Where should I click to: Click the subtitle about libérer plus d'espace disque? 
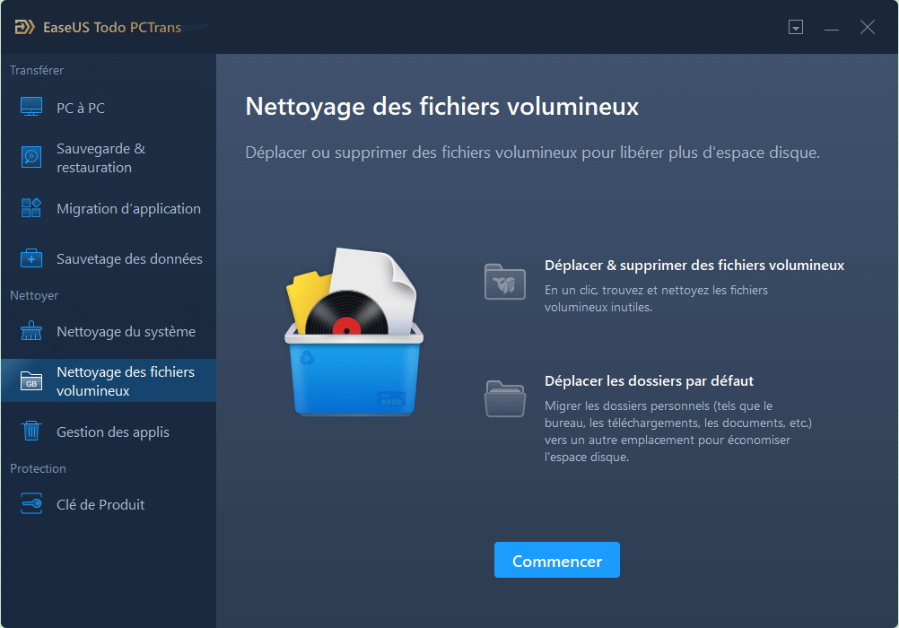click(533, 153)
